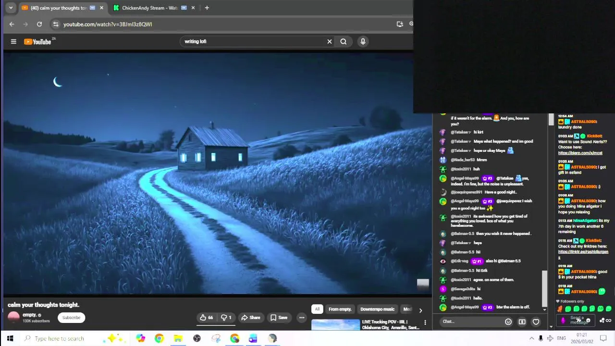Click the microphone tray icon

coord(541,339)
